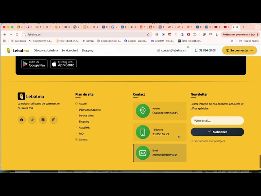The height and width of the screenshot is (196, 261).
Task: Click the S'abonner subscribe button
Action: (217, 132)
